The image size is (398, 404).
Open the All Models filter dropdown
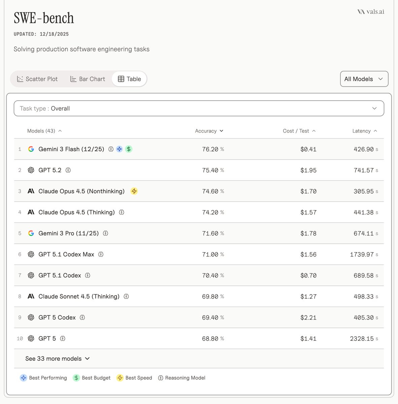pos(364,79)
